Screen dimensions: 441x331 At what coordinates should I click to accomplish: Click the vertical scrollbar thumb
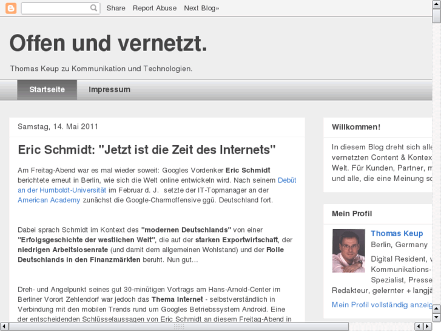pos(437,16)
